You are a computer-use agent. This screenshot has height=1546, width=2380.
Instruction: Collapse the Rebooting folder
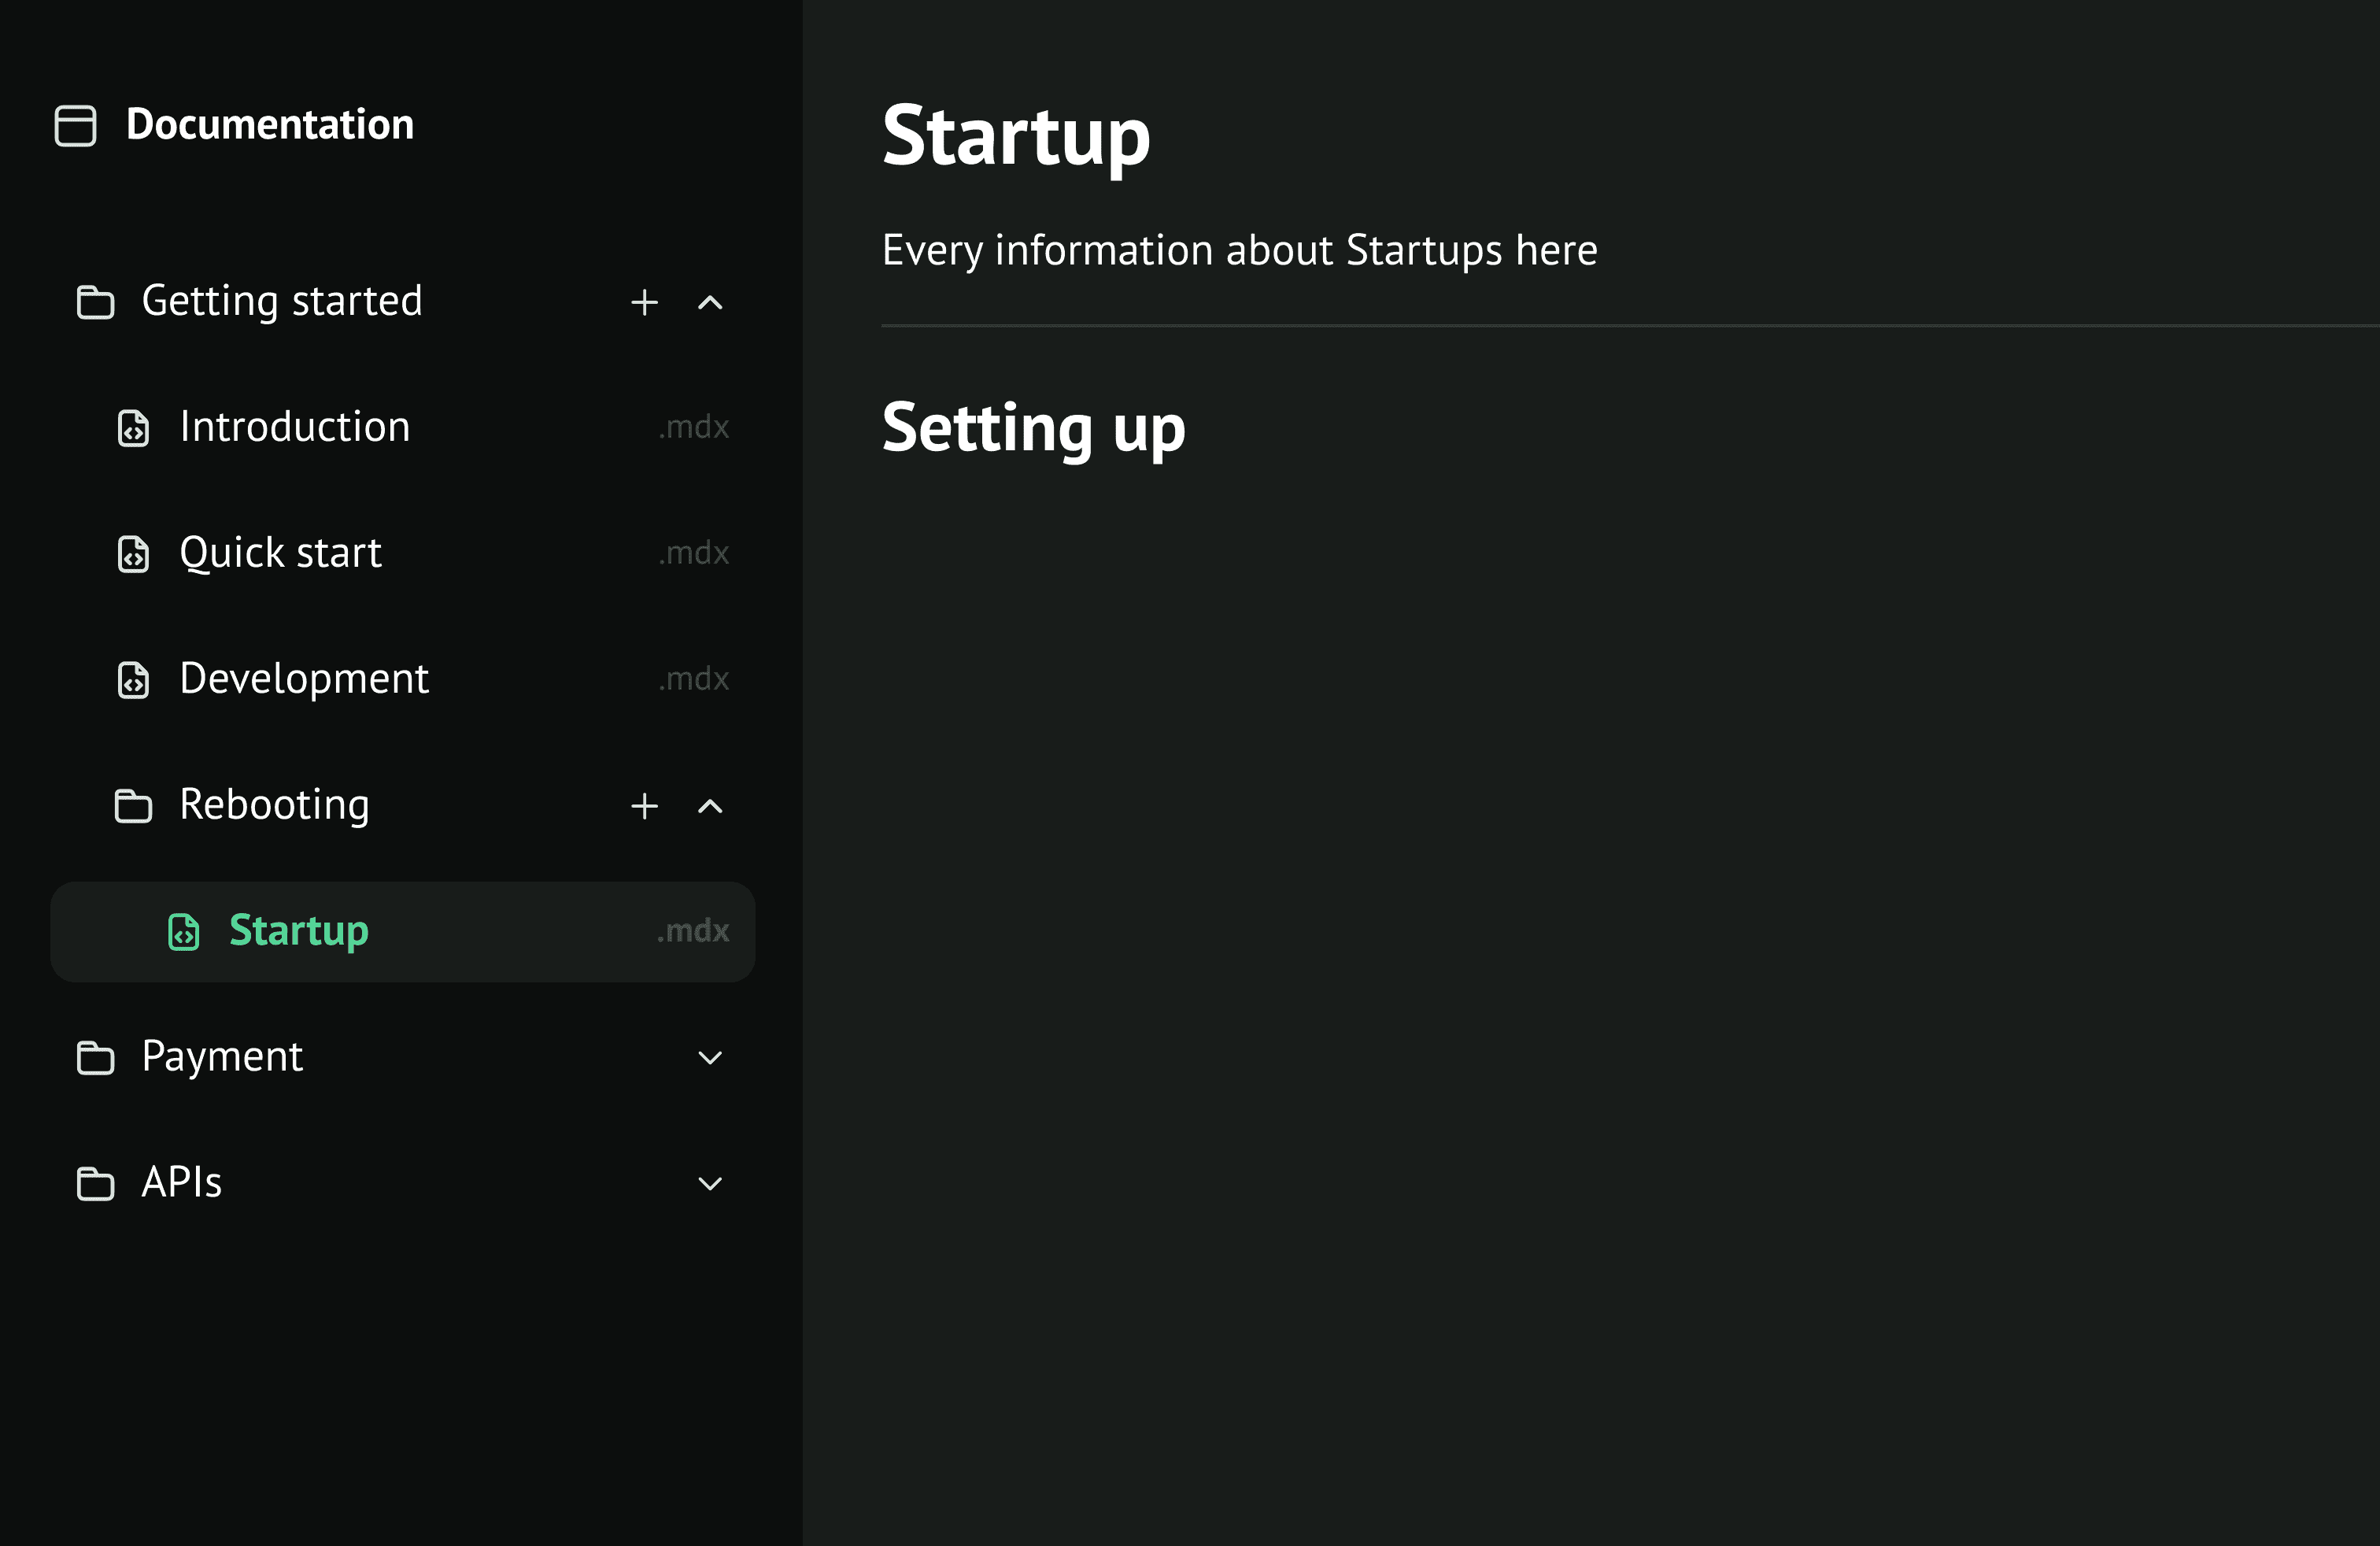pyautogui.click(x=710, y=806)
